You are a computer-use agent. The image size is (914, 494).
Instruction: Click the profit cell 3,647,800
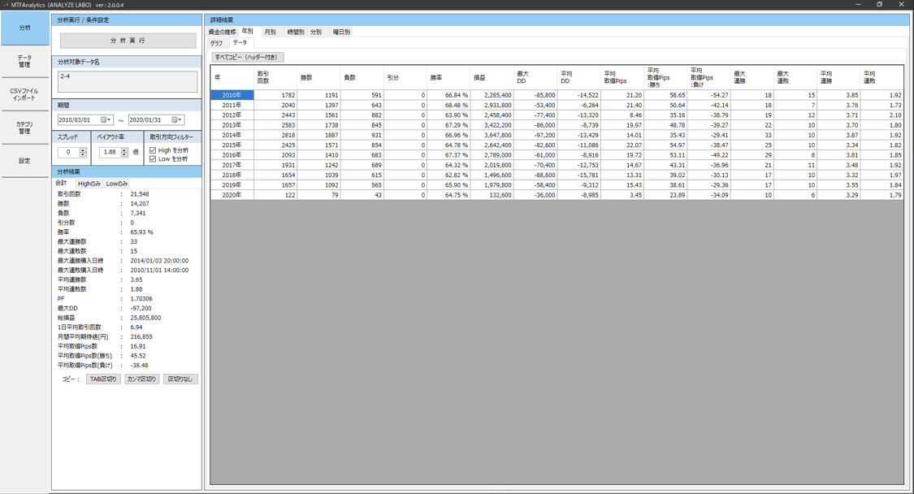(492, 135)
